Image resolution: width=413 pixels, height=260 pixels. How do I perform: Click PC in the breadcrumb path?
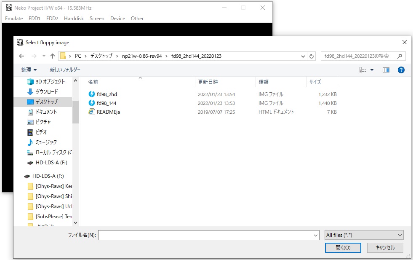tap(78, 56)
